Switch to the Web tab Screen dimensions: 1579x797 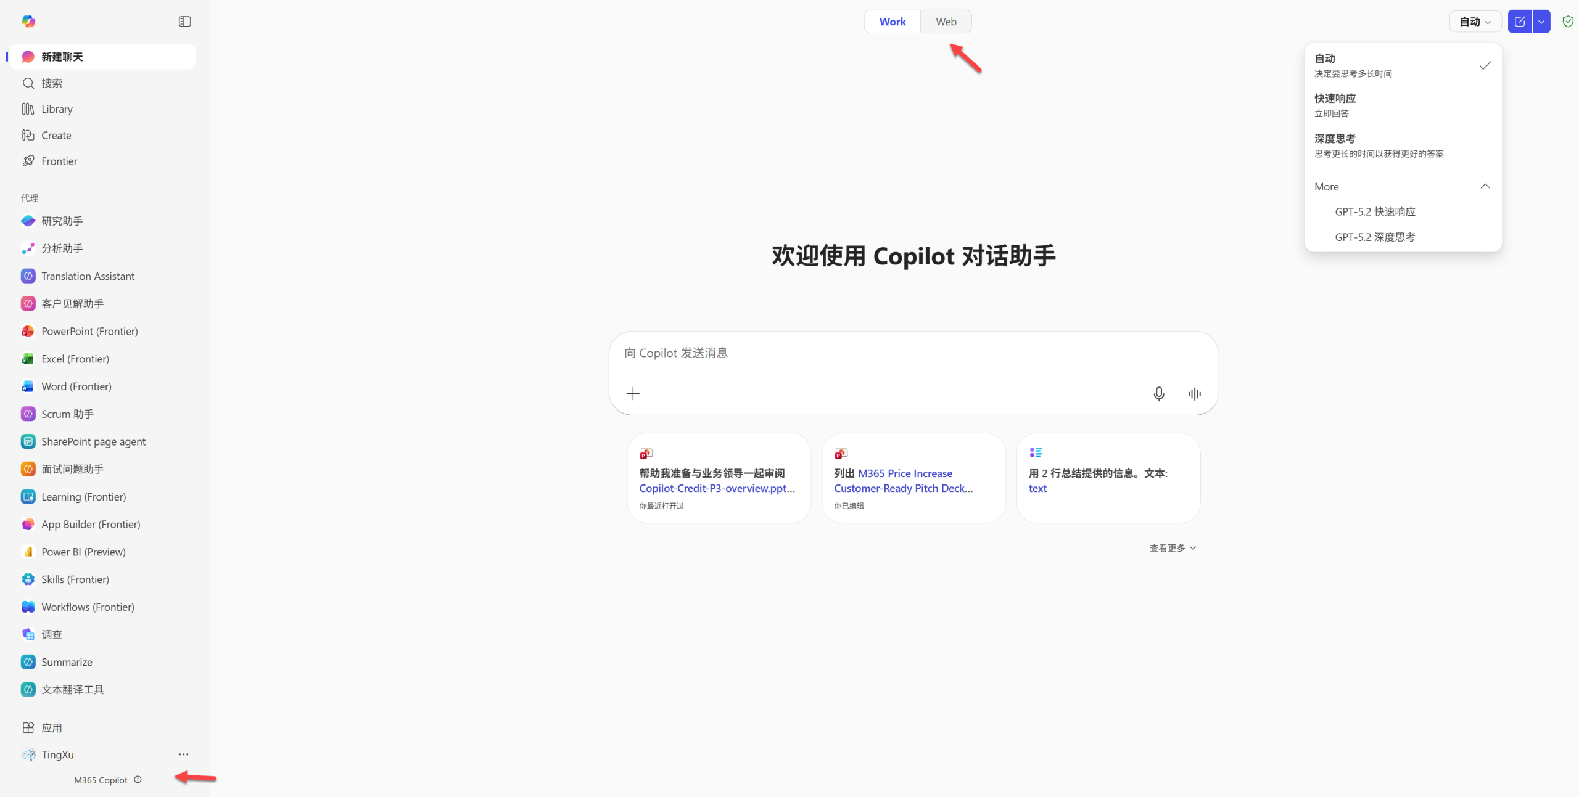tap(946, 22)
